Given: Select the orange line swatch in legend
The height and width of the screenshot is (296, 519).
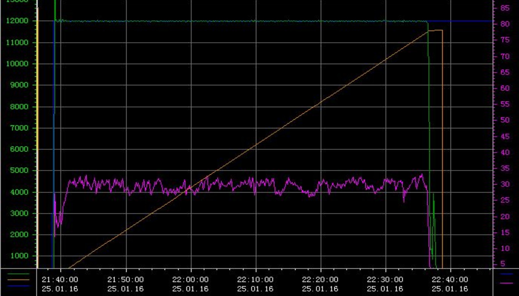Looking at the screenshot, I should (x=18, y=280).
